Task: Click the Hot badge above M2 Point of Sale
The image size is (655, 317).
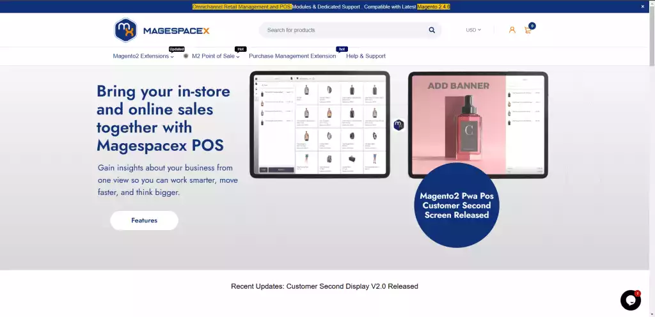Action: click(241, 49)
